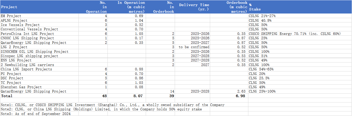Select the 'PU Project' cell
This screenshot has height=116, width=352.
pos(39,74)
